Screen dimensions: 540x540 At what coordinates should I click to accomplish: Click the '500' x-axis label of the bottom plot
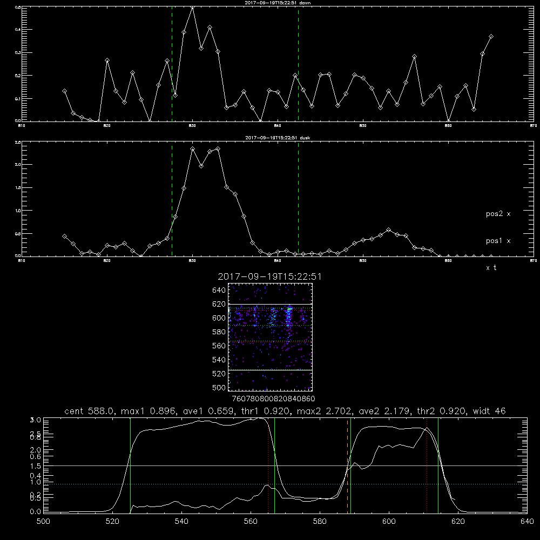43,522
